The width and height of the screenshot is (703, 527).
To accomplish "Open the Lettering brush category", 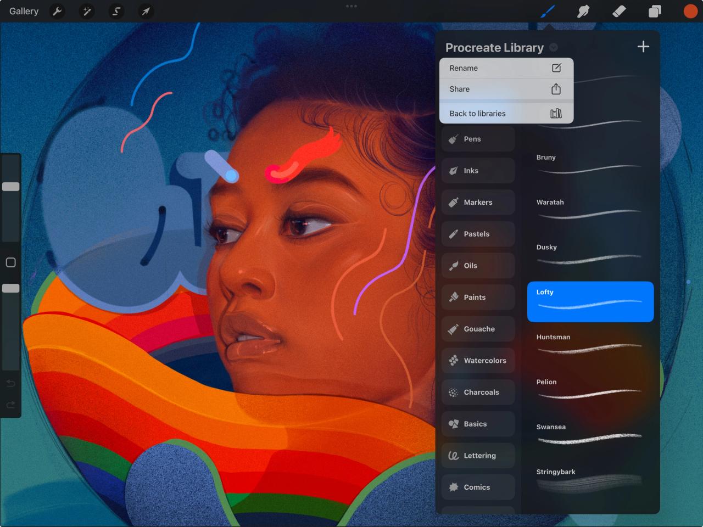I will tap(477, 455).
